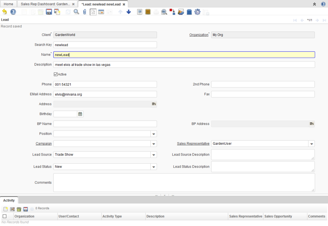Viewport: 328px width, 226px height.
Task: Open the Lead Status dropdown
Action: [x=154, y=167]
